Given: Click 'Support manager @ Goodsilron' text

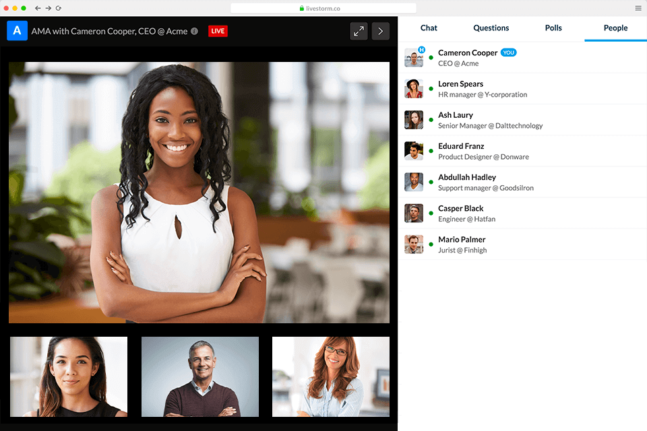Looking at the screenshot, I should pos(486,188).
